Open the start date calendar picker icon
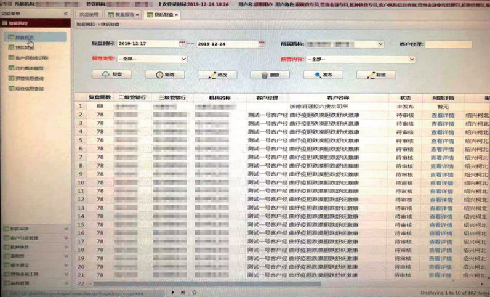The image size is (490, 297). tap(182, 44)
